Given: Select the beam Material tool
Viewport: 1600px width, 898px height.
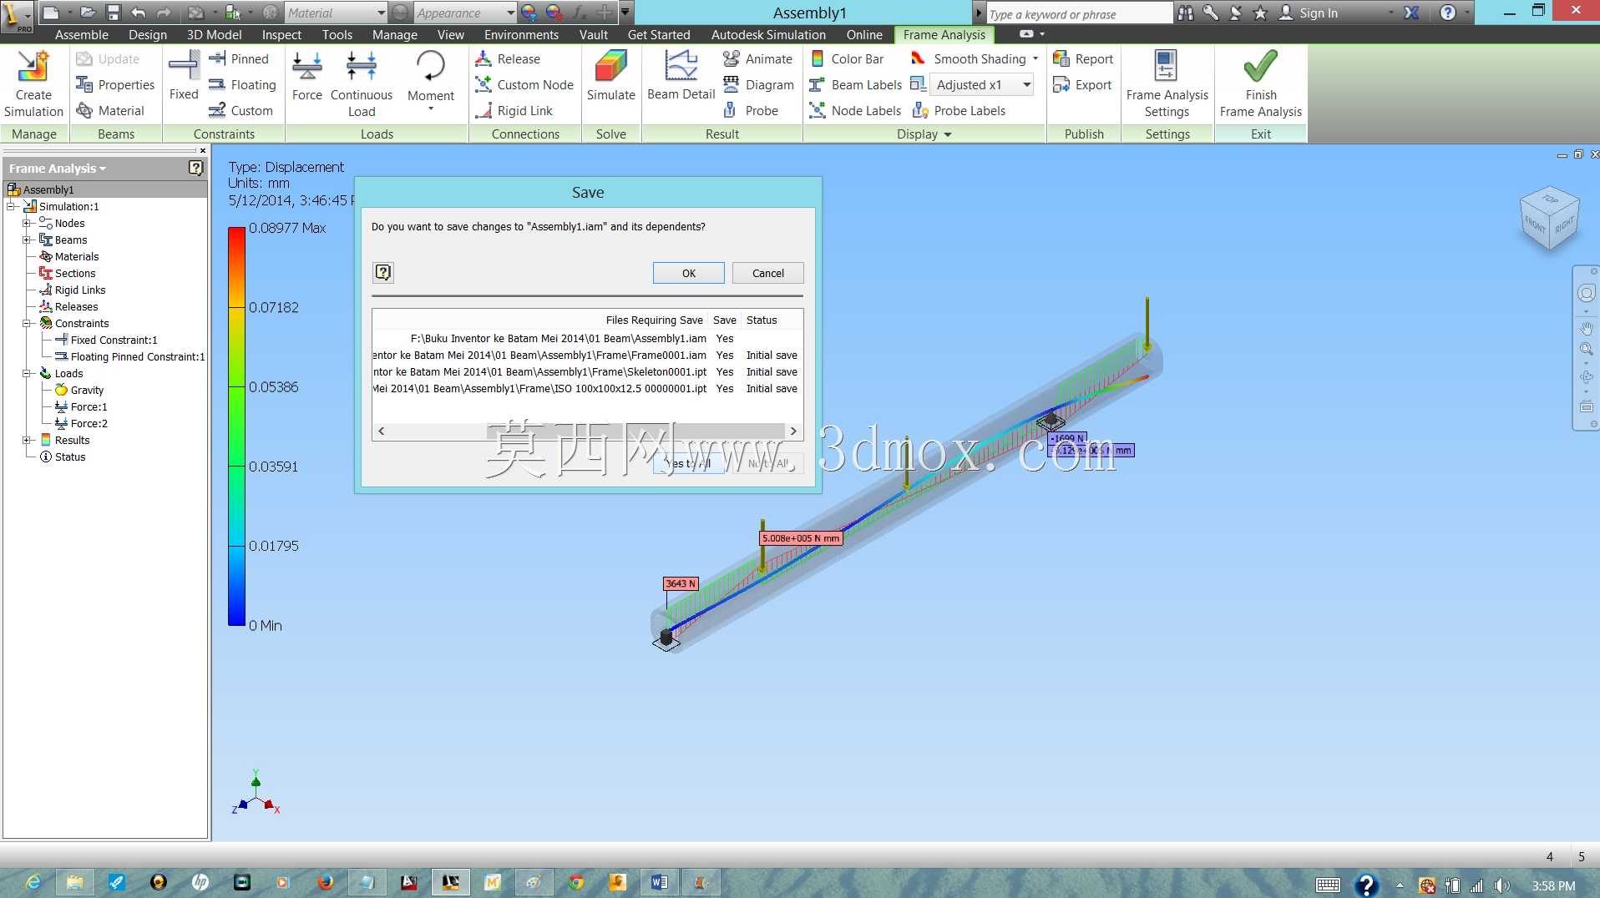Looking at the screenshot, I should pos(110,111).
